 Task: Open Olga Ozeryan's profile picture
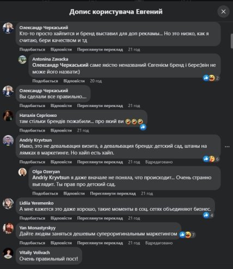click(x=22, y=172)
